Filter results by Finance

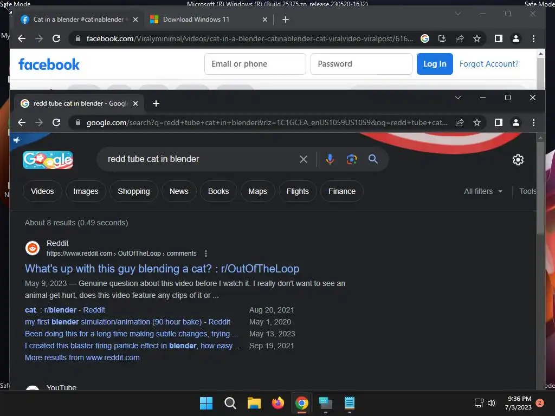[342, 191]
